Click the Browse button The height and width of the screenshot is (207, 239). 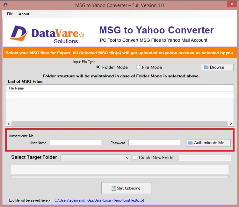point(217,67)
